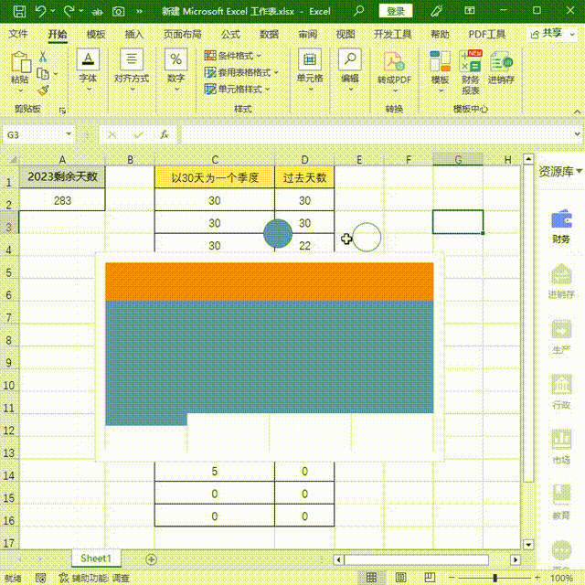This screenshot has width=585, height=585.
Task: Click the insert function fx icon
Action: 165,134
